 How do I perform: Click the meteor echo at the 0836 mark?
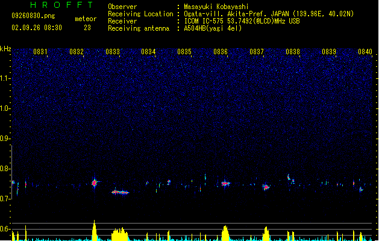(x=226, y=184)
